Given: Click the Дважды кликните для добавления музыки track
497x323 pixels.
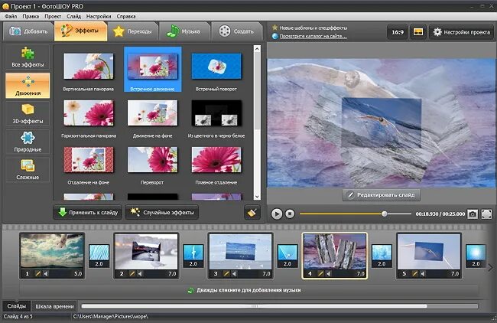Looking at the screenshot, I should coord(248,290).
